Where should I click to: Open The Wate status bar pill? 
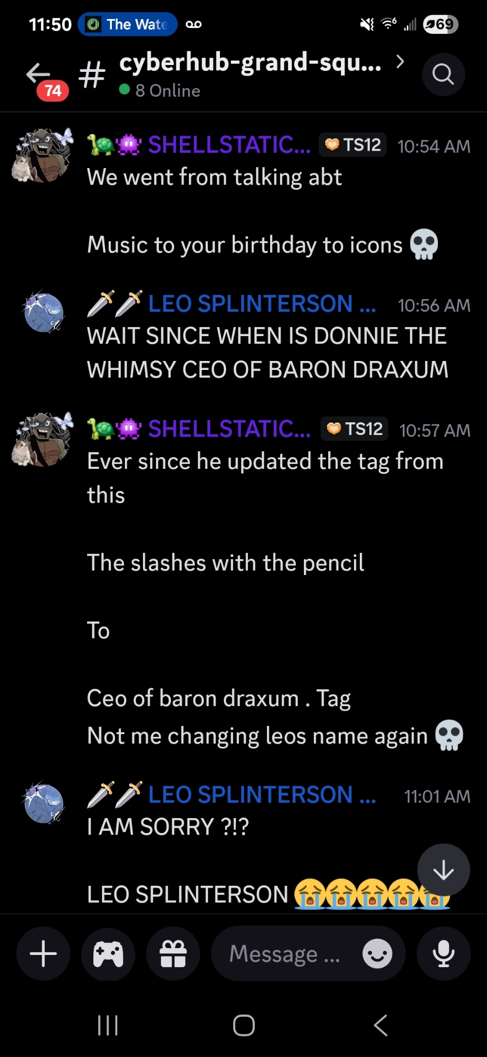[x=128, y=24]
